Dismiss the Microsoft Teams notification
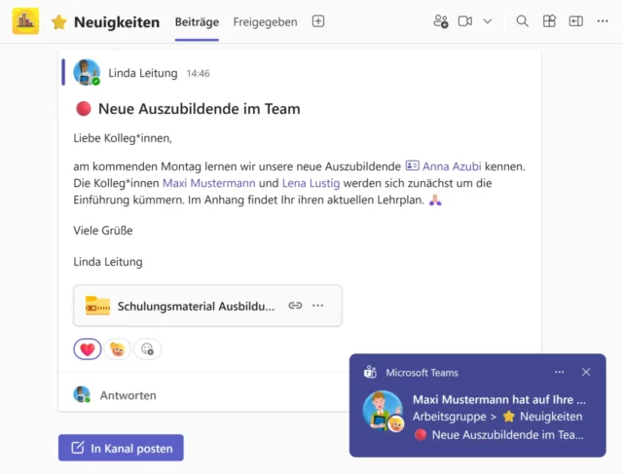Screen dimensions: 623x474 (x=586, y=372)
